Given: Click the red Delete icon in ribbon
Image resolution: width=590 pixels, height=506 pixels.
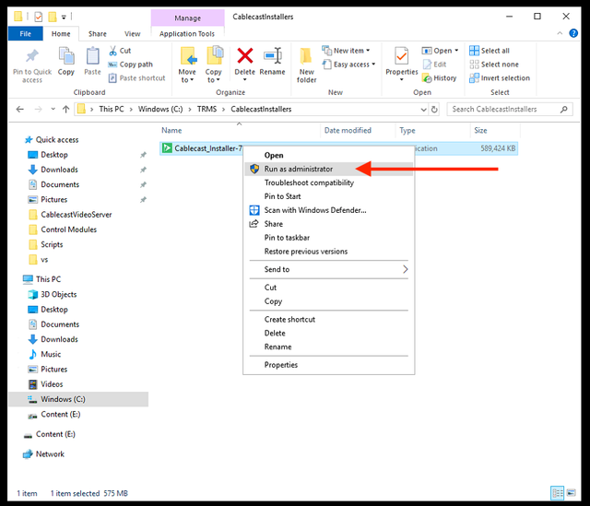Looking at the screenshot, I should [x=244, y=55].
